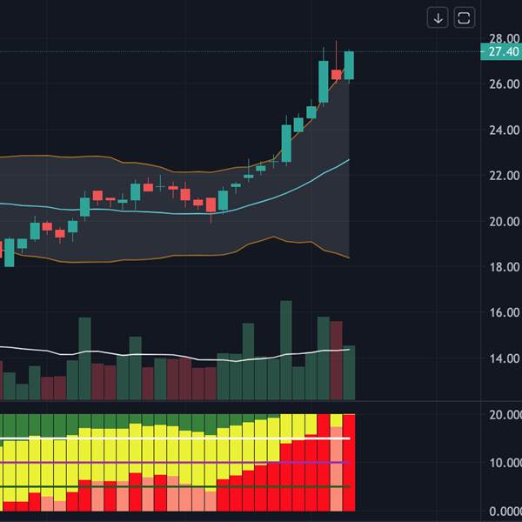Click the 14.00 price axis label
Image resolution: width=522 pixels, height=522 pixels.
click(x=505, y=358)
